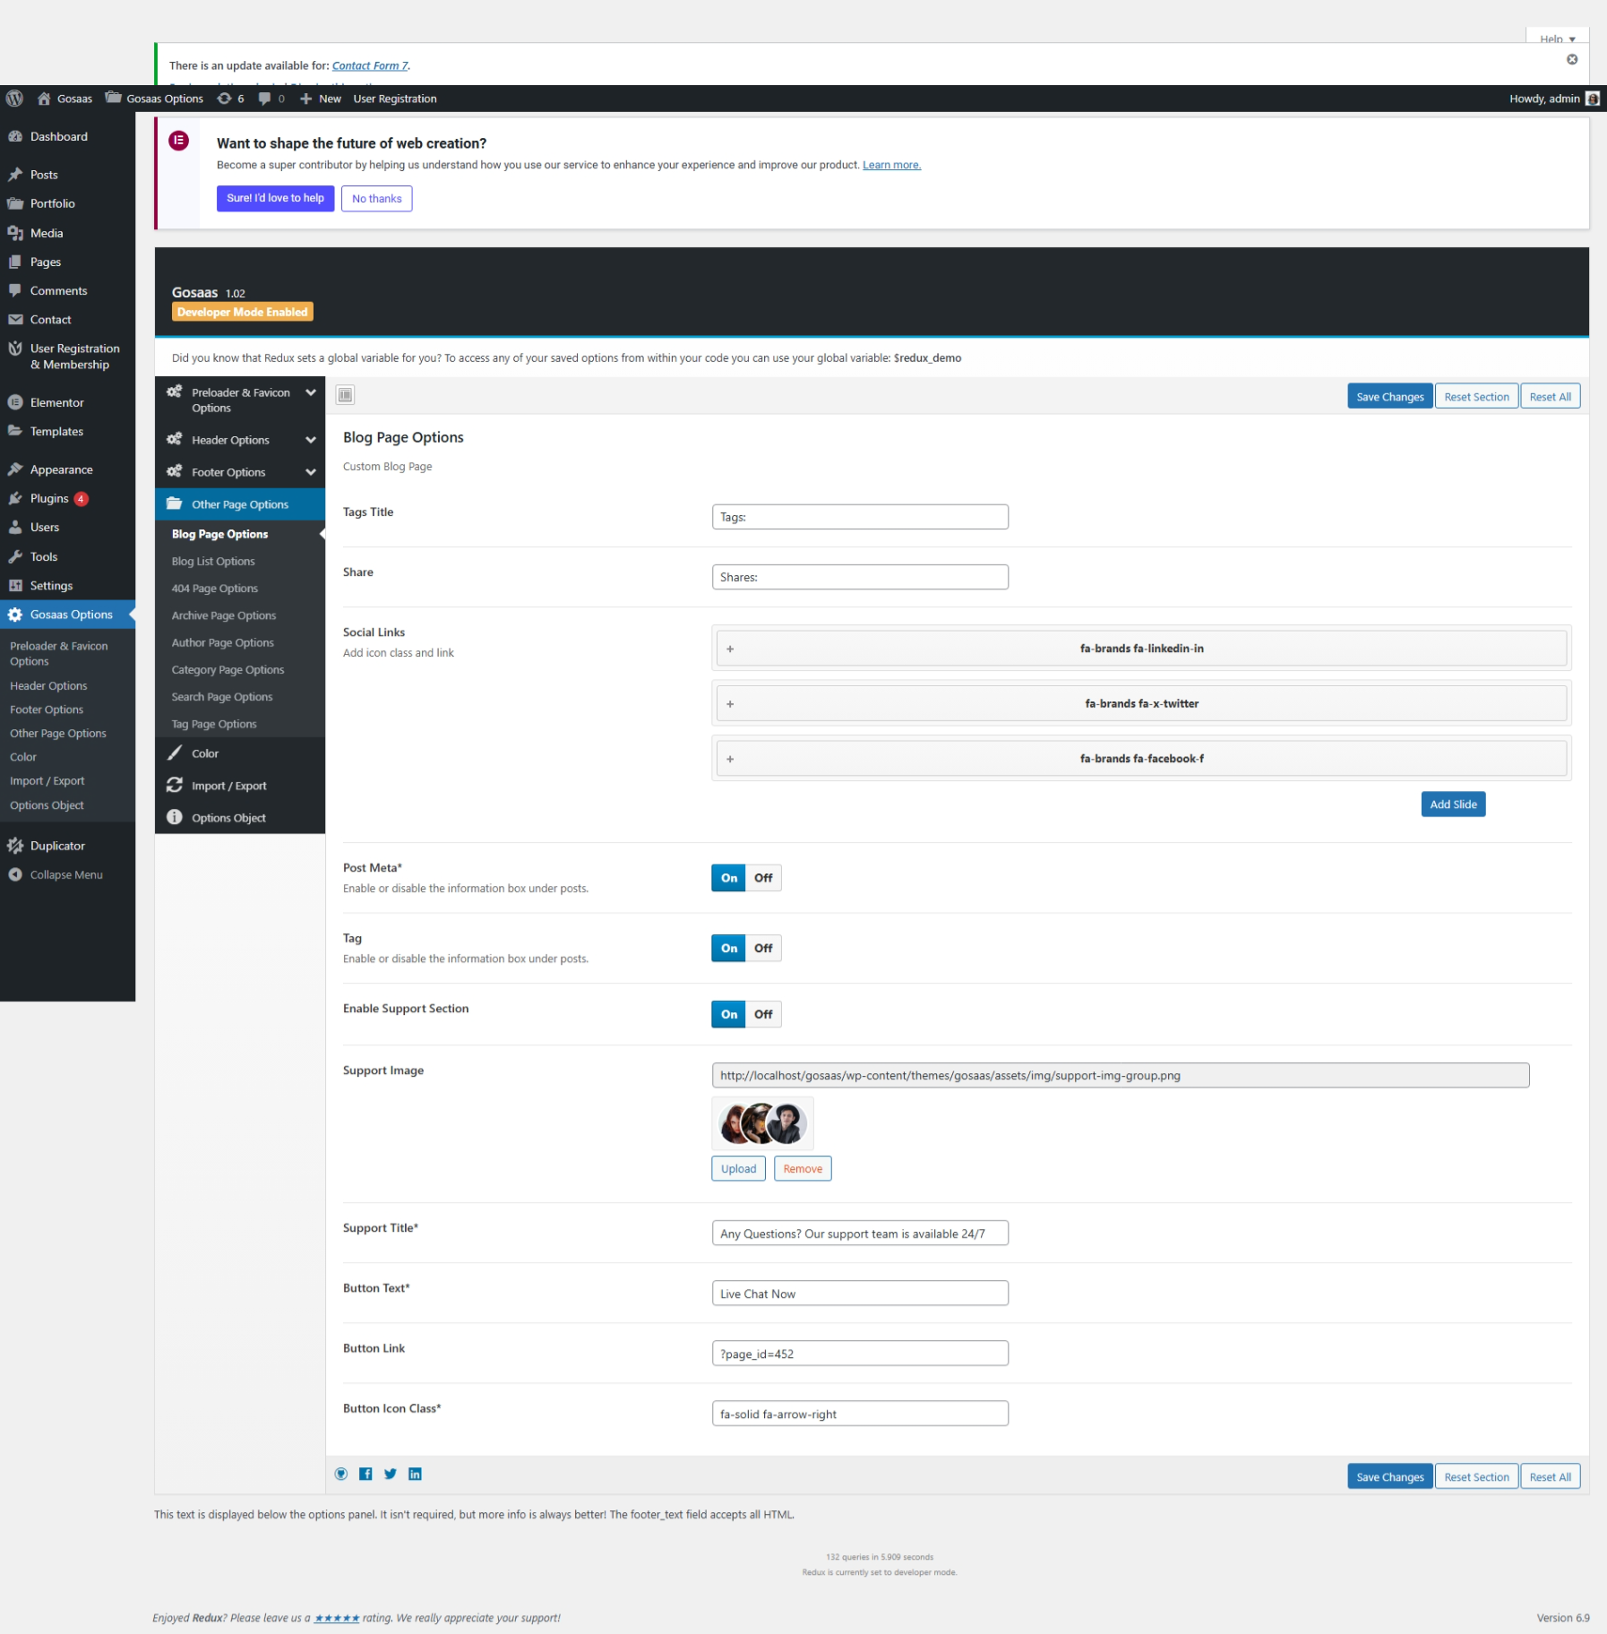Select Plugins in the admin sidebar
The height and width of the screenshot is (1634, 1607).
pyautogui.click(x=49, y=499)
